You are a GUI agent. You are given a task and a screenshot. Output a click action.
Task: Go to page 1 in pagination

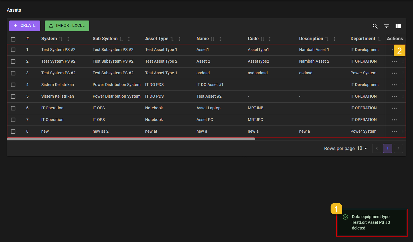(387, 148)
